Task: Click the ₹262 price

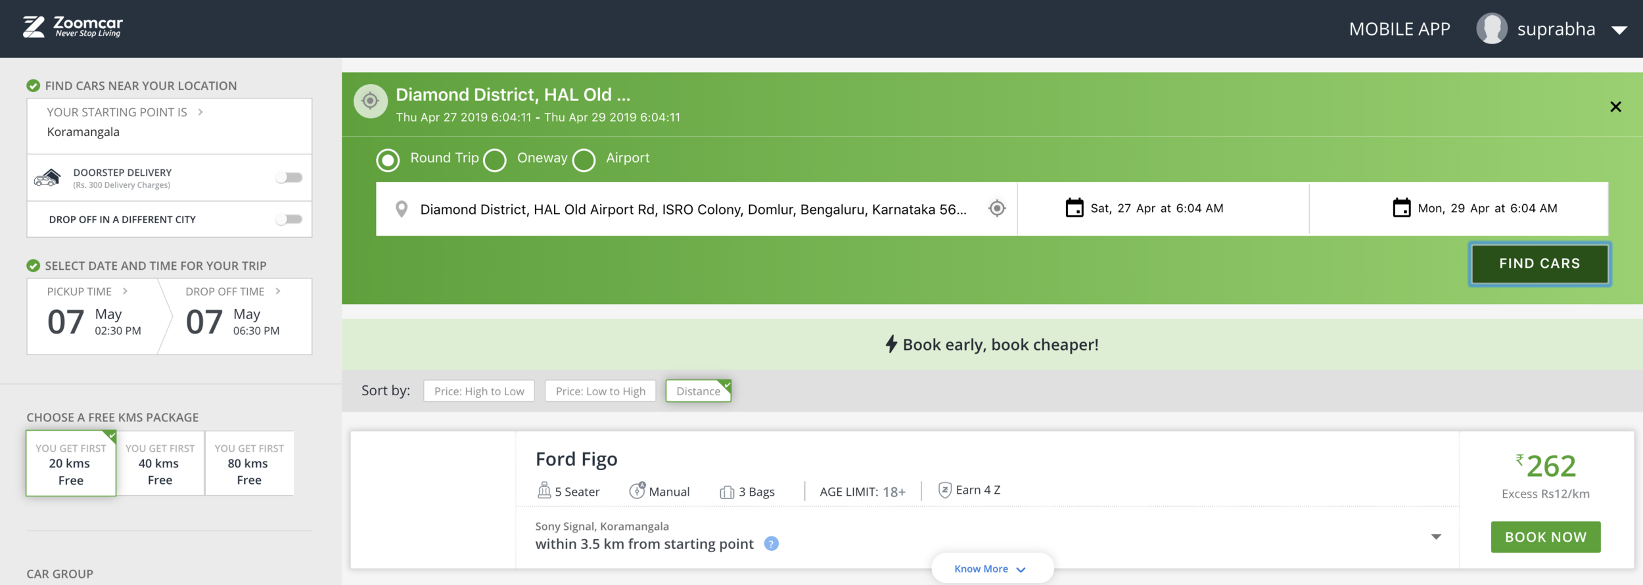Action: [x=1546, y=466]
